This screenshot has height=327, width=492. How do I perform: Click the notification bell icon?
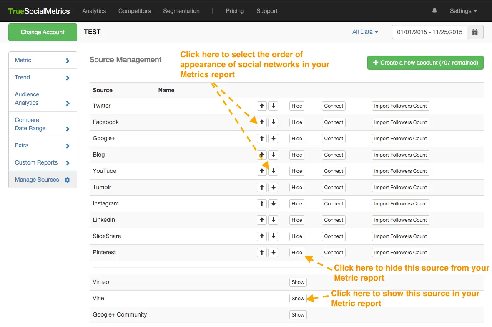click(x=434, y=11)
